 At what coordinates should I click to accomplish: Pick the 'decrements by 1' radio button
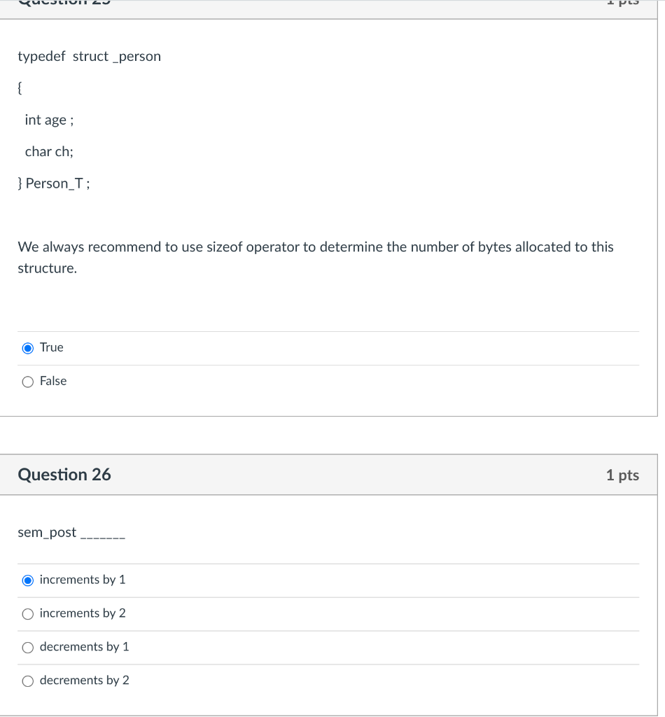click(x=28, y=648)
